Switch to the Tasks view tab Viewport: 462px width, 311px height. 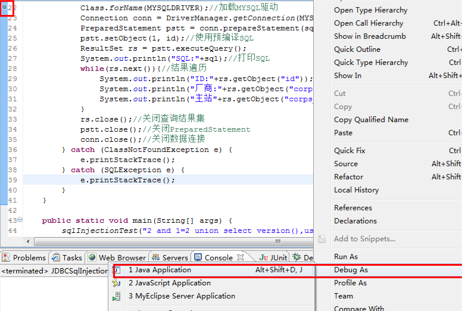[67, 257]
